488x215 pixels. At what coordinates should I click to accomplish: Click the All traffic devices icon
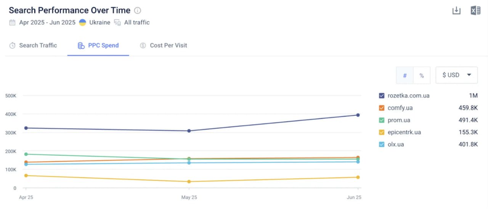coord(117,22)
